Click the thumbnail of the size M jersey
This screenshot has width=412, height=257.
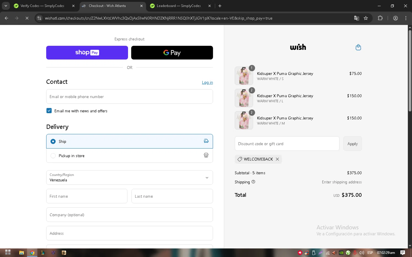pyautogui.click(x=244, y=120)
